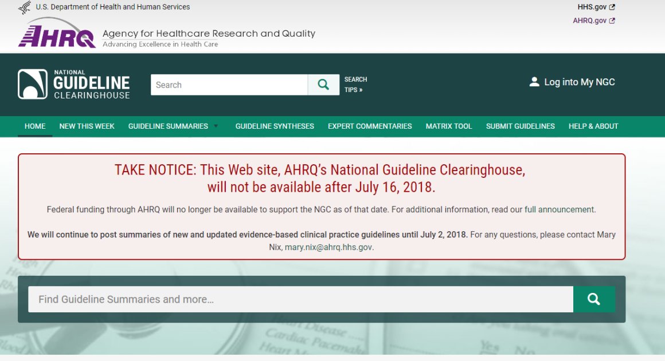Click the National Guideline Clearinghouse logo

point(74,84)
